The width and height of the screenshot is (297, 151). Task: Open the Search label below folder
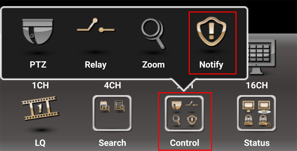[x=112, y=143]
